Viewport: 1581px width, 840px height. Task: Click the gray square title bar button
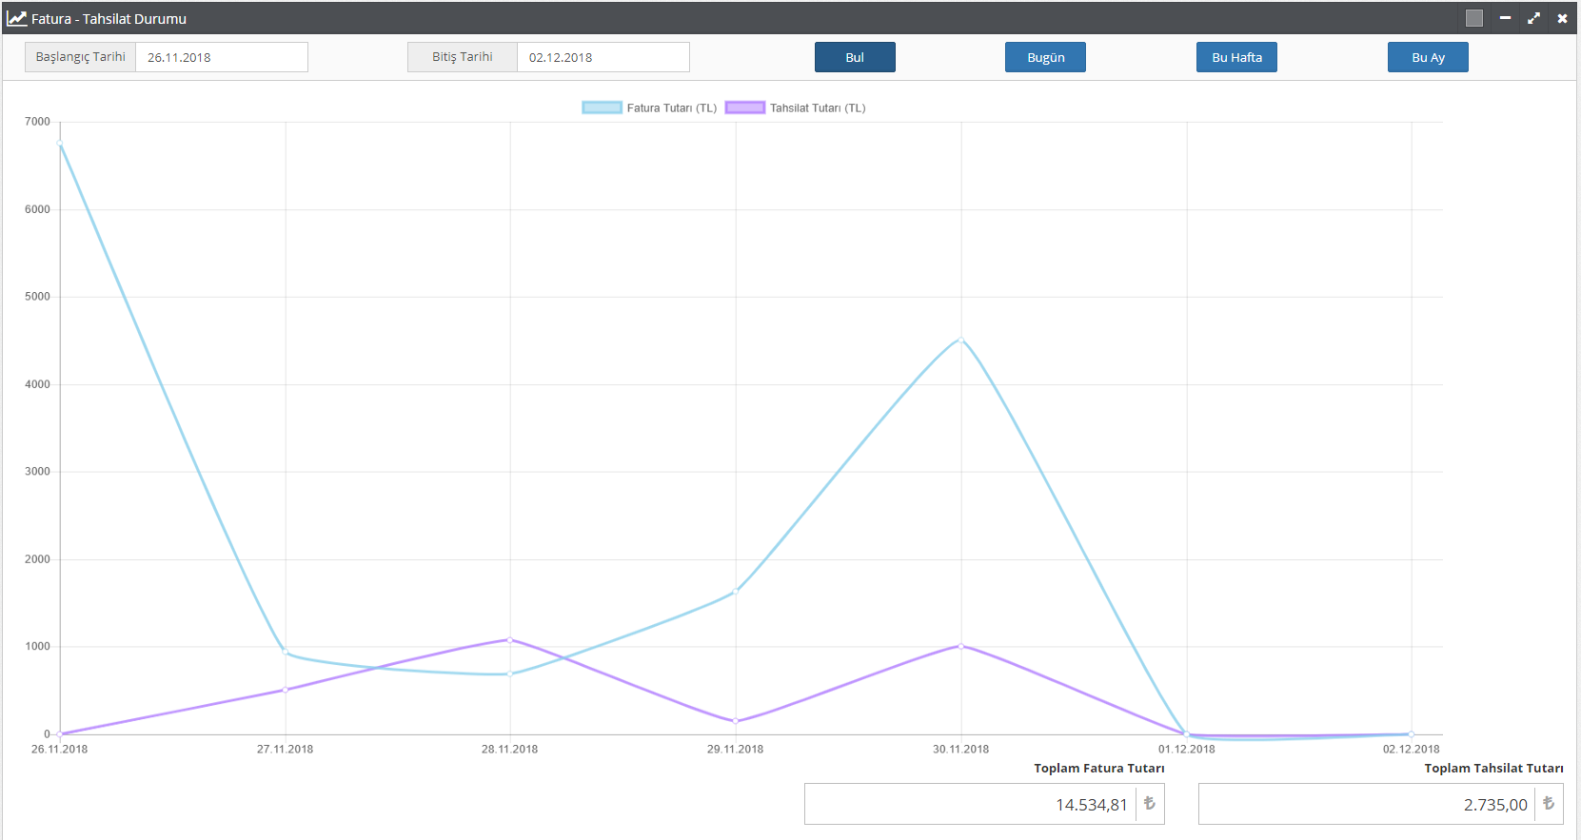coord(1474,18)
